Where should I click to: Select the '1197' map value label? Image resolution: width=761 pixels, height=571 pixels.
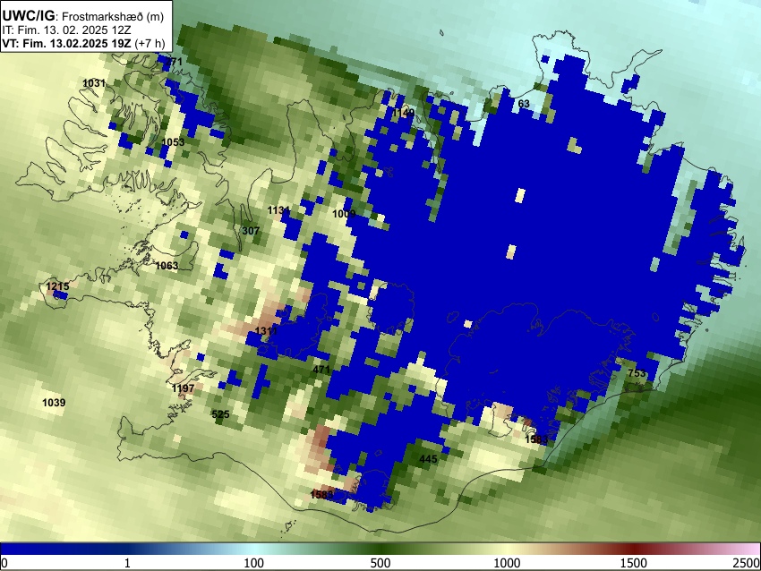(x=183, y=388)
